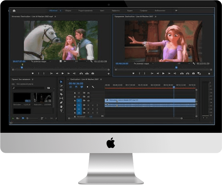Viewport: 222px width, 185px height.
Task: Select the Pen tool
Action: click(61, 102)
